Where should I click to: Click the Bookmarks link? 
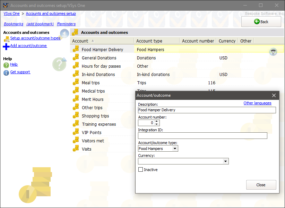tap(14, 24)
